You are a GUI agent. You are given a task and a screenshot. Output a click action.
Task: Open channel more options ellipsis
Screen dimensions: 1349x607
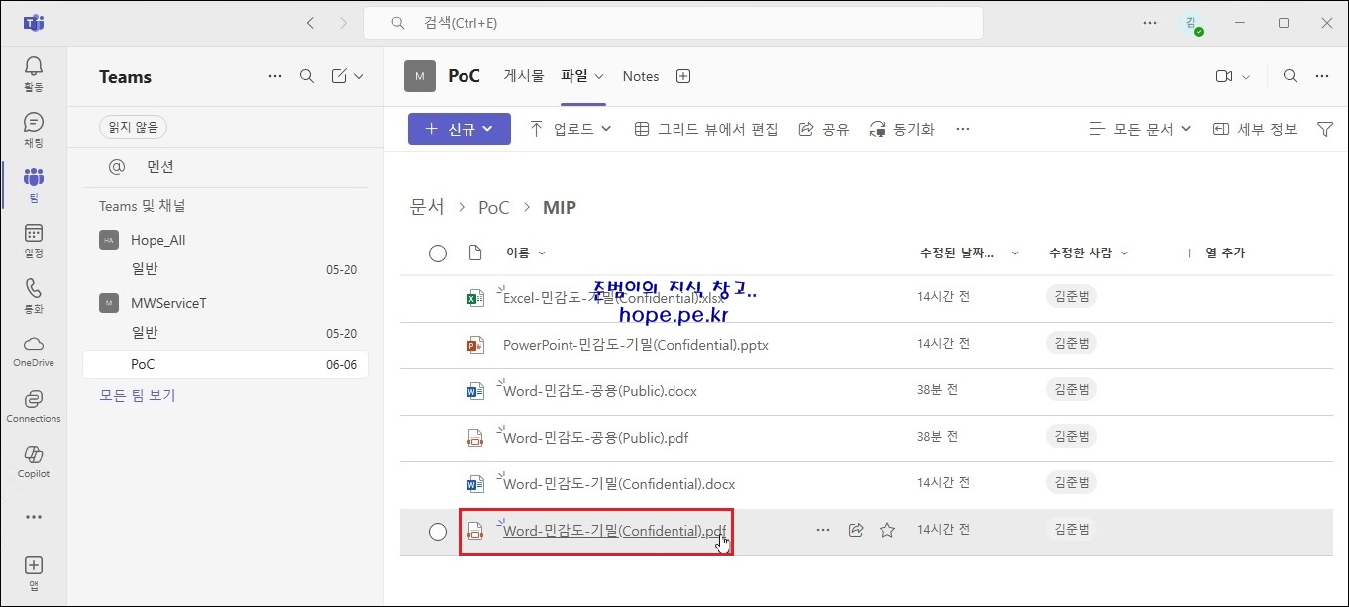pyautogui.click(x=1322, y=76)
